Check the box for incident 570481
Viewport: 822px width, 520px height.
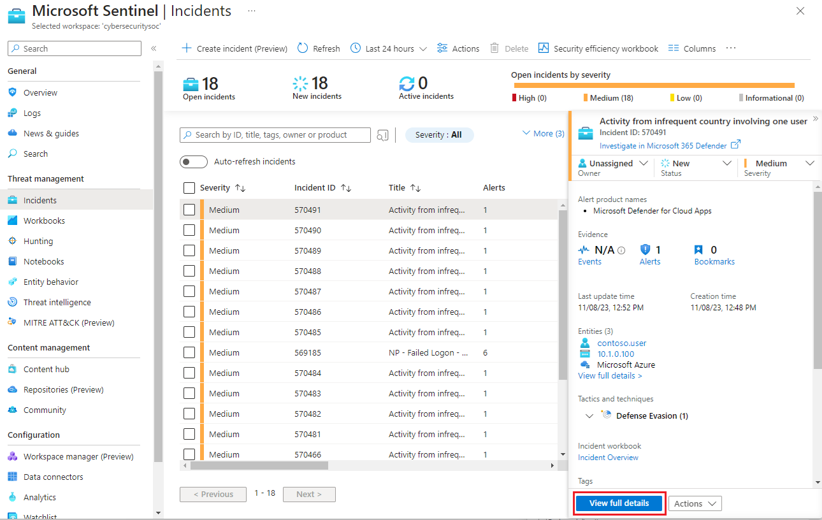tap(189, 434)
